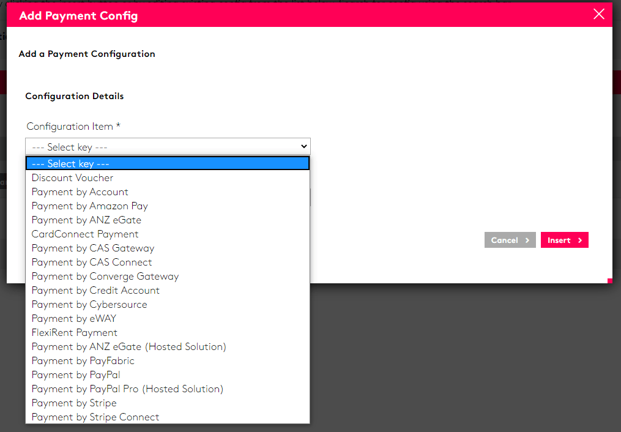Choose Payment by Account option
This screenshot has width=621, height=432.
pos(168,192)
